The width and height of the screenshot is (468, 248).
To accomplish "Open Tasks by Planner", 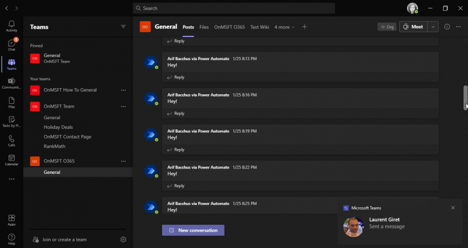I will pos(12,122).
